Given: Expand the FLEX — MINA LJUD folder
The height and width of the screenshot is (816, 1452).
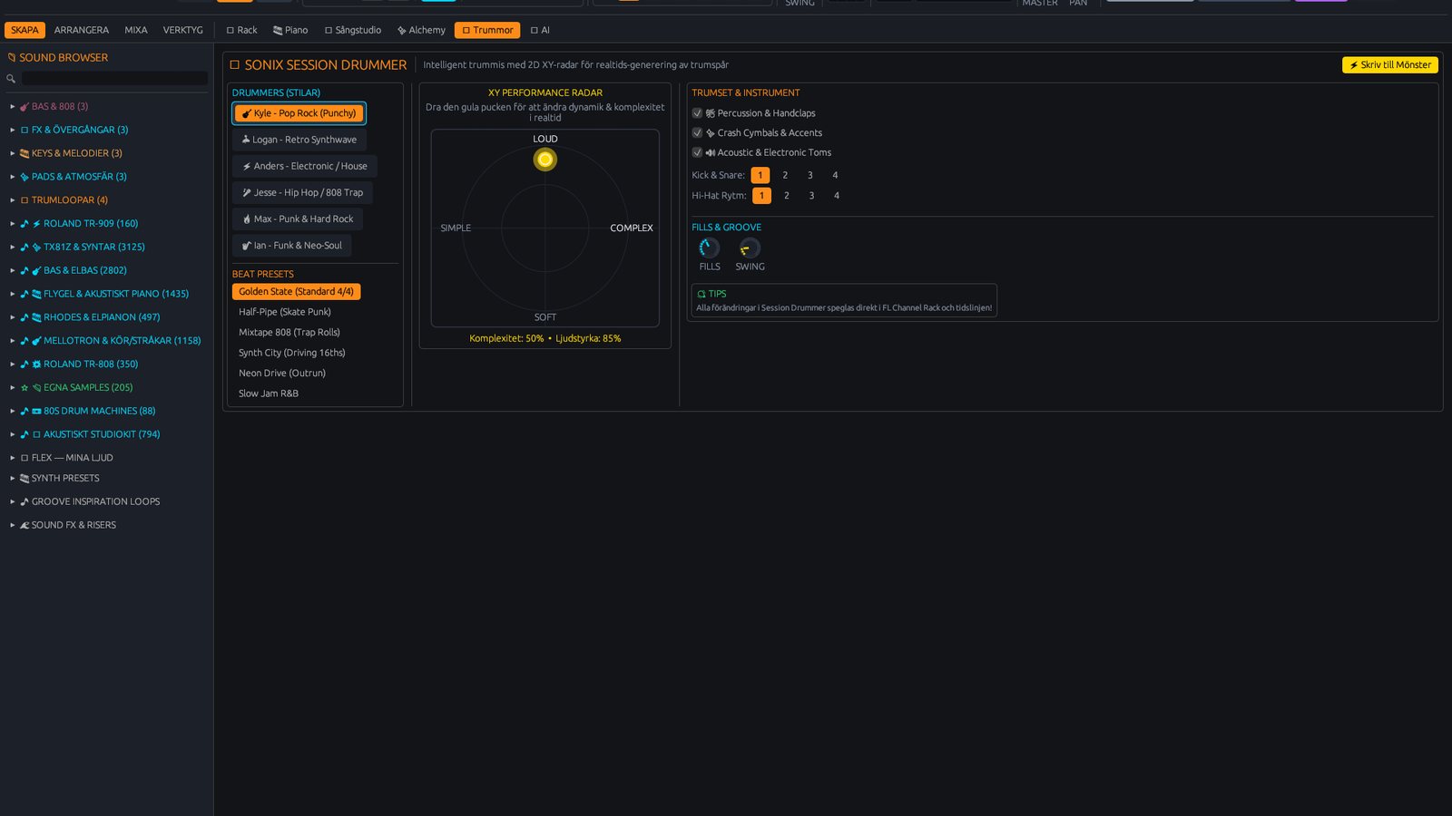Looking at the screenshot, I should coord(13,458).
